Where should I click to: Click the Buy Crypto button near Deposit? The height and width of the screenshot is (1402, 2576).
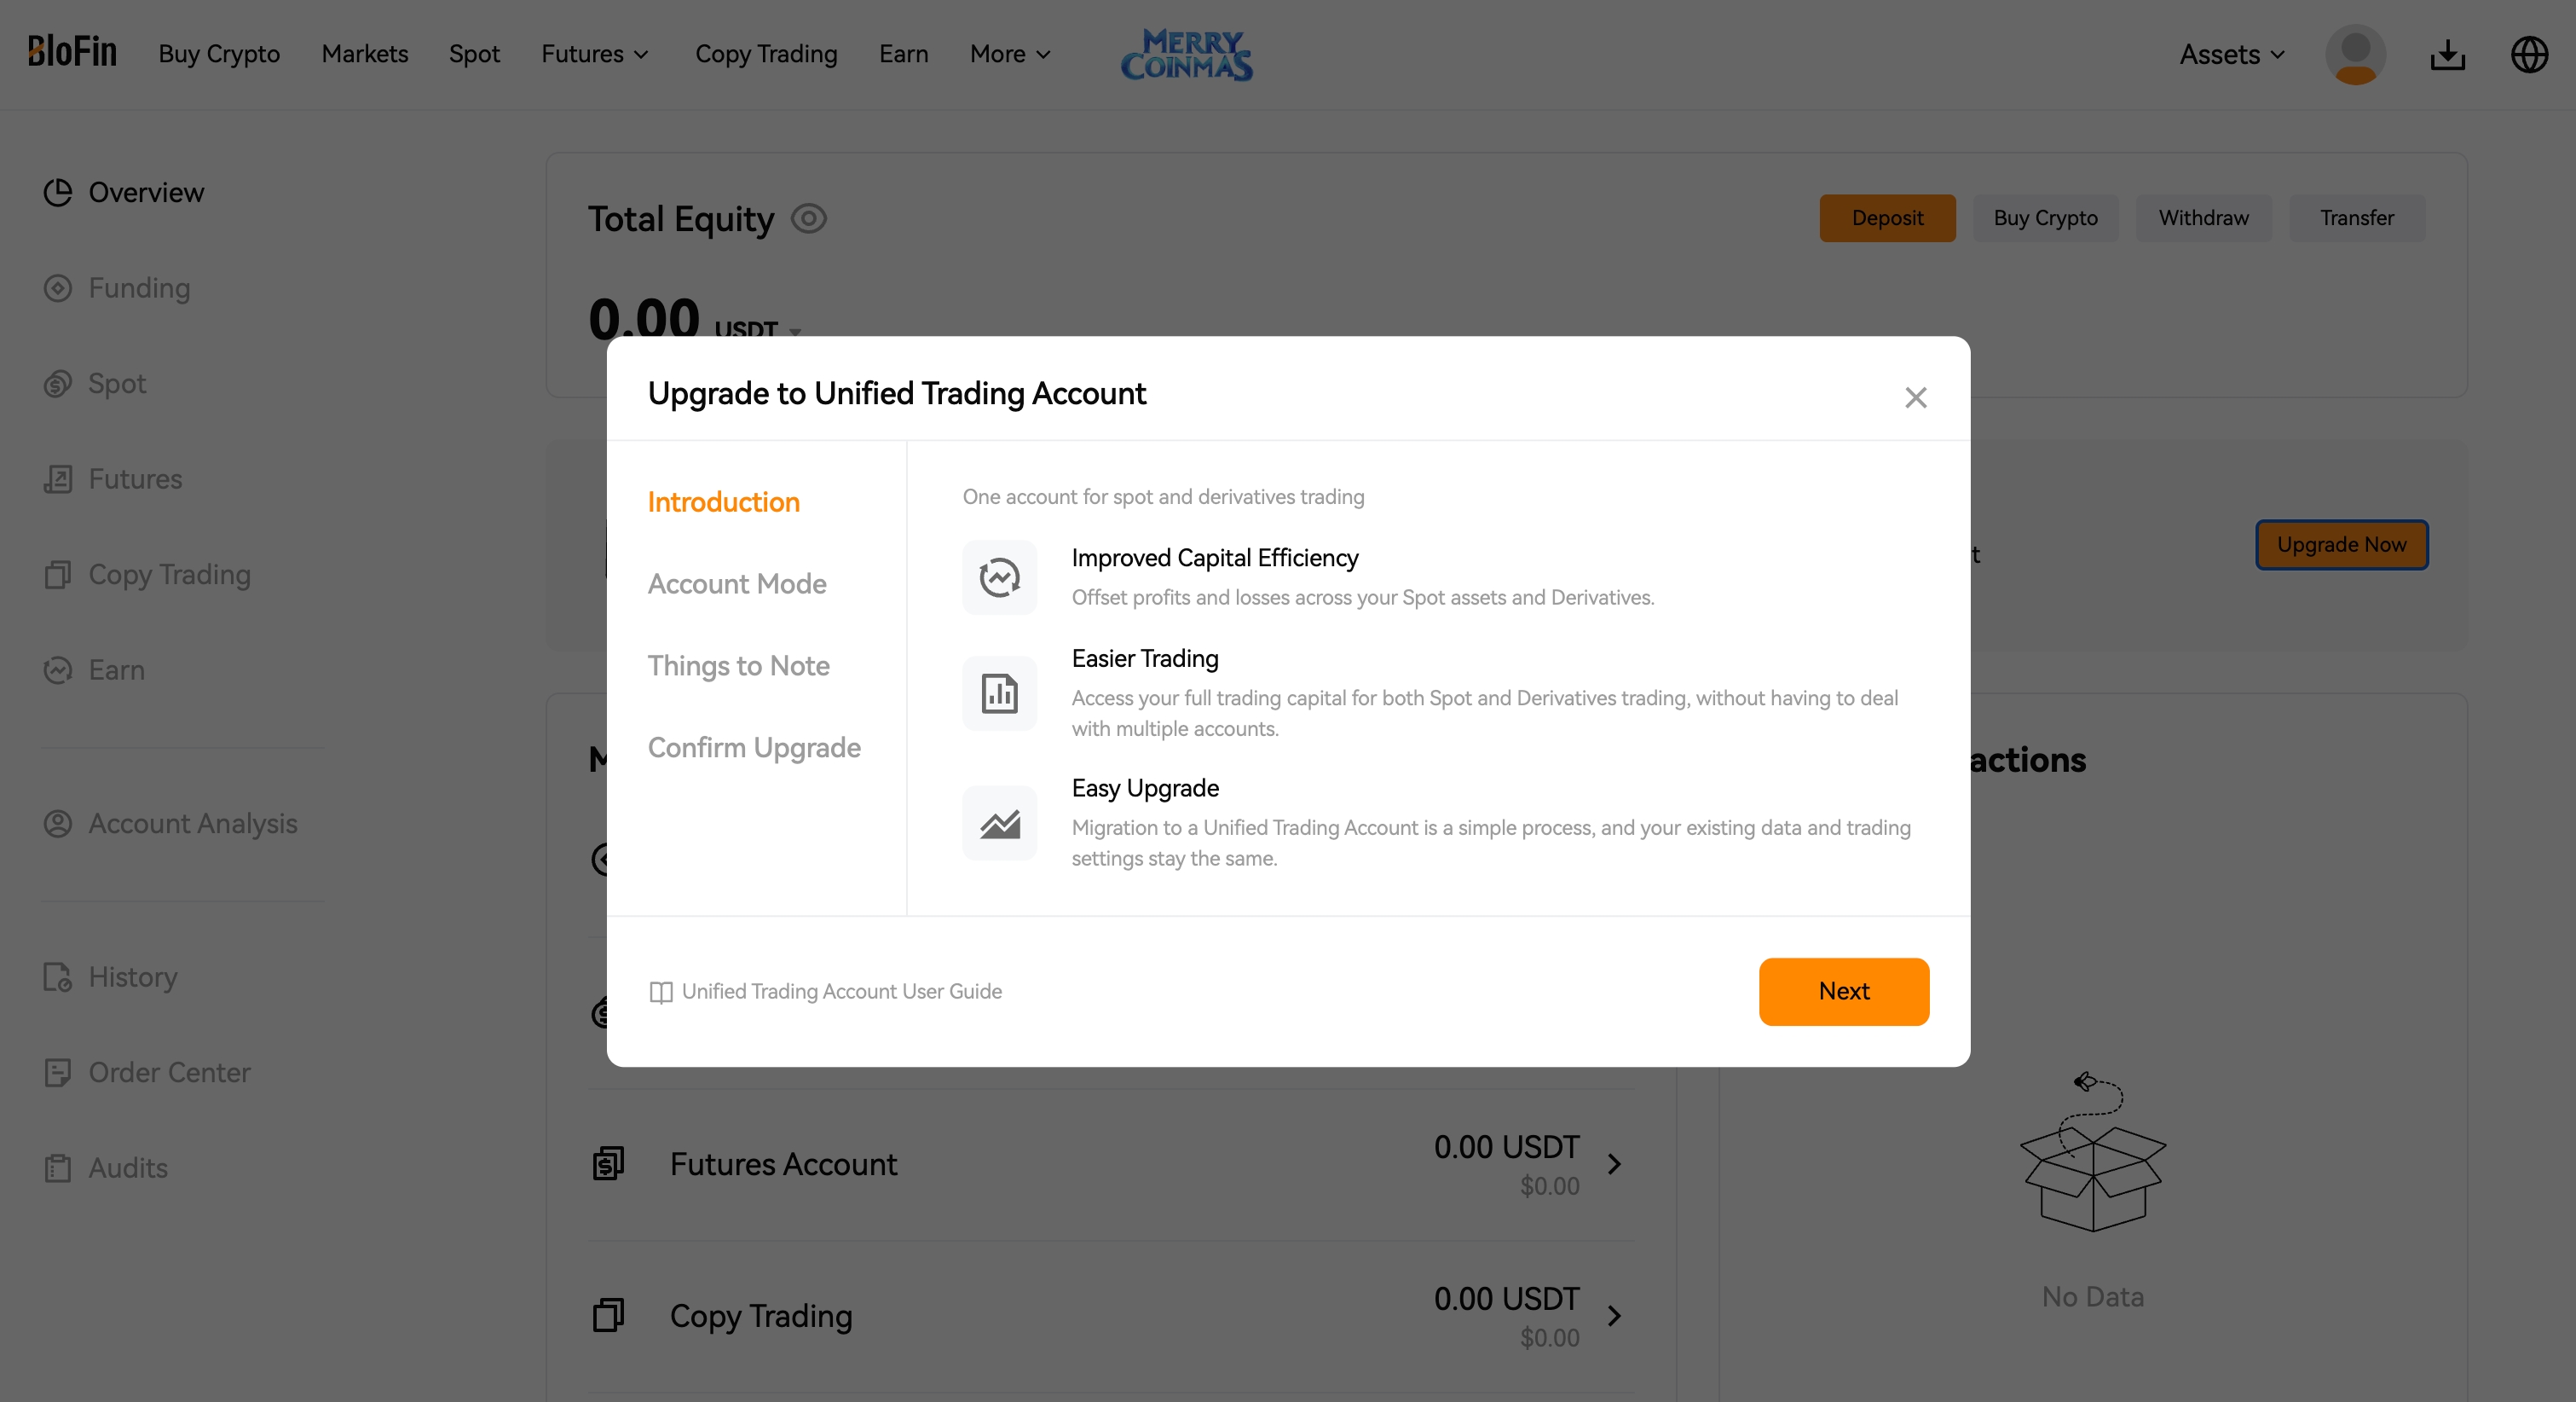[2045, 218]
